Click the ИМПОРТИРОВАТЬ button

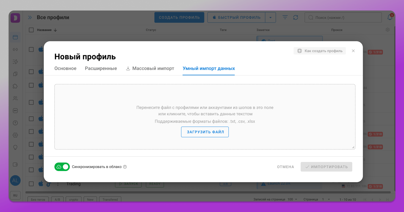coord(326,167)
